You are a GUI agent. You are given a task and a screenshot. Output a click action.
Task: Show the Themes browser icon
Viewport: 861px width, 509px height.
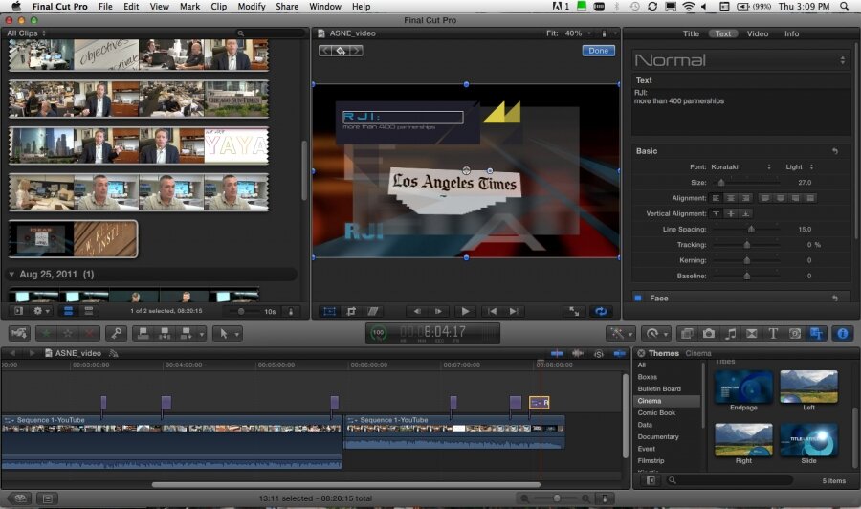[817, 333]
